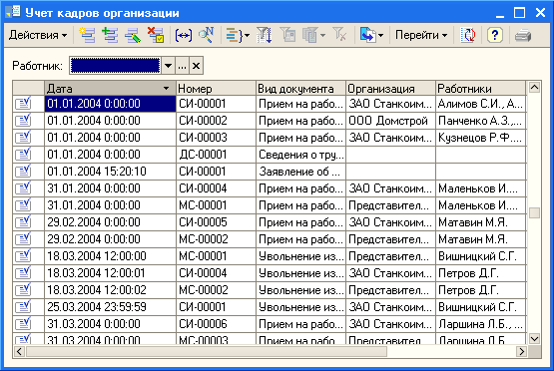554x371 pixels.
Task: Clear the Работник field with X button
Action: (196, 66)
